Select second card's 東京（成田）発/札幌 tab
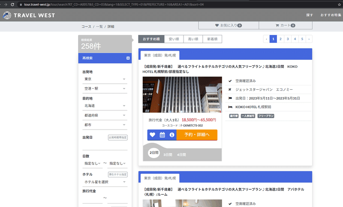The image size is (343, 207). point(160,178)
